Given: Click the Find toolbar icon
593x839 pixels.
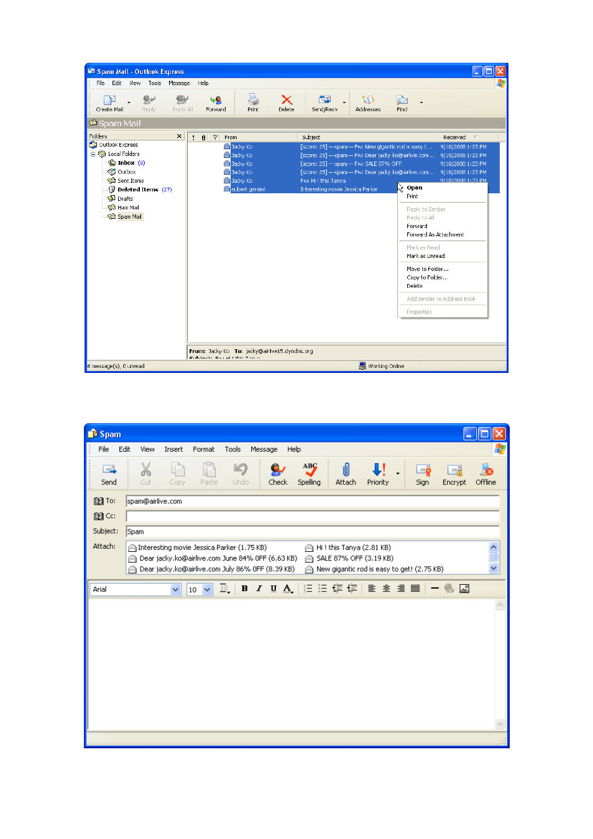Looking at the screenshot, I should (x=402, y=99).
